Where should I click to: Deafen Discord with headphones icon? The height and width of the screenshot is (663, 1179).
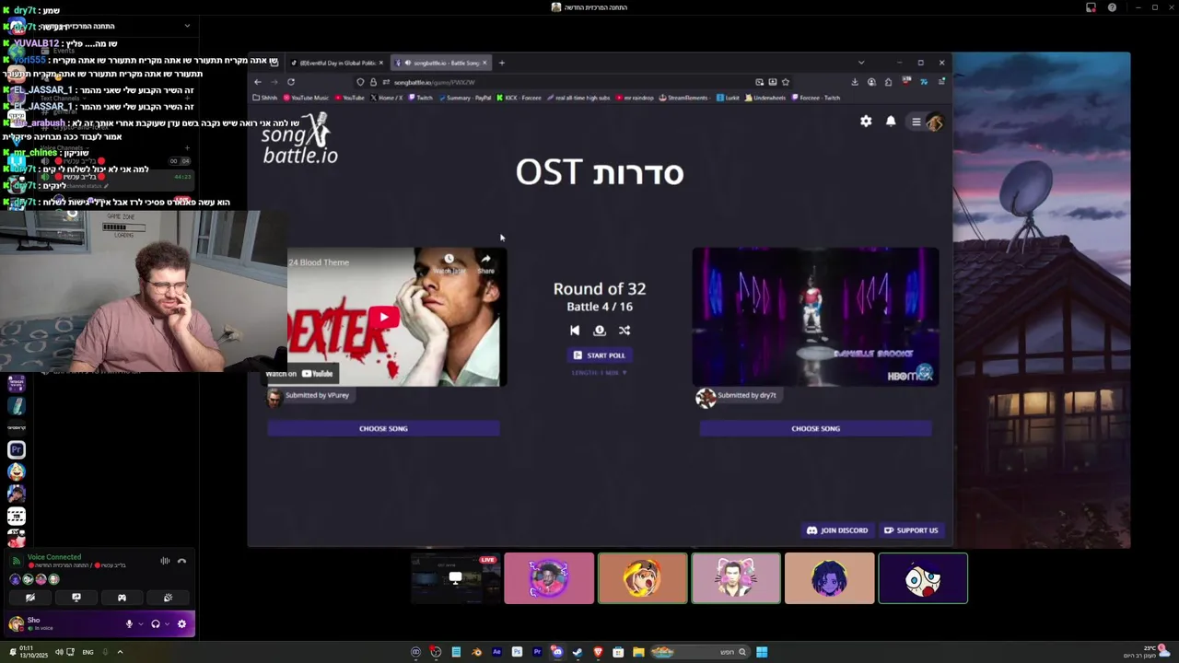pos(156,624)
